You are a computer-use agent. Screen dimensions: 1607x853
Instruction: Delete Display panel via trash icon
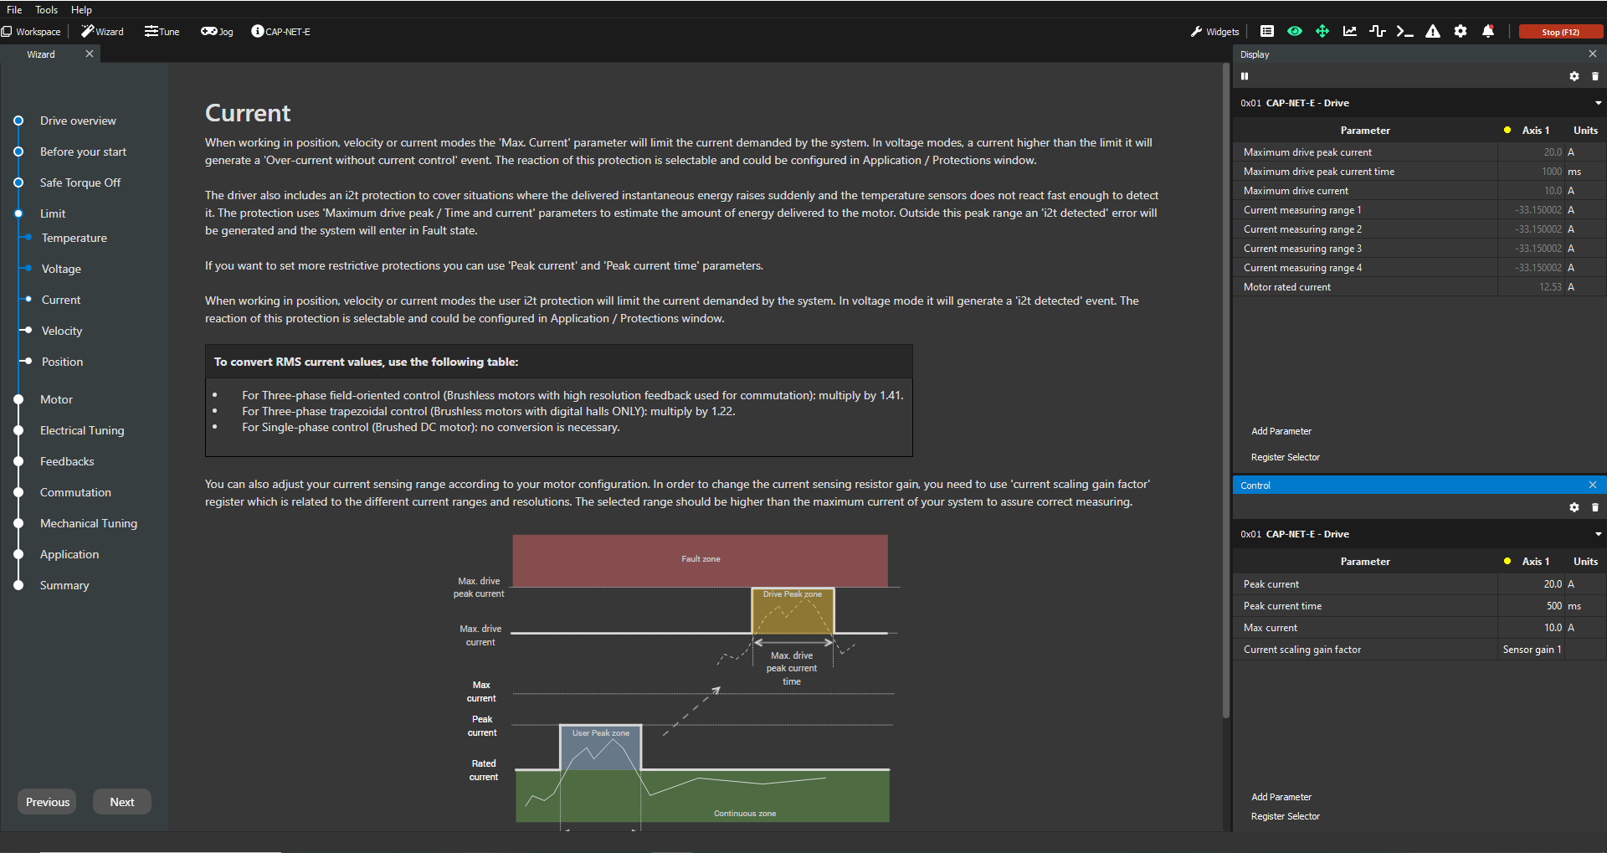click(1594, 76)
